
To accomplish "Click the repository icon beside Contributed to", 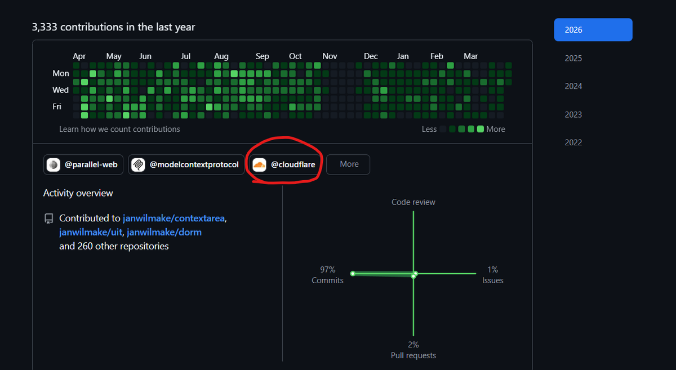I will pyautogui.click(x=48, y=219).
